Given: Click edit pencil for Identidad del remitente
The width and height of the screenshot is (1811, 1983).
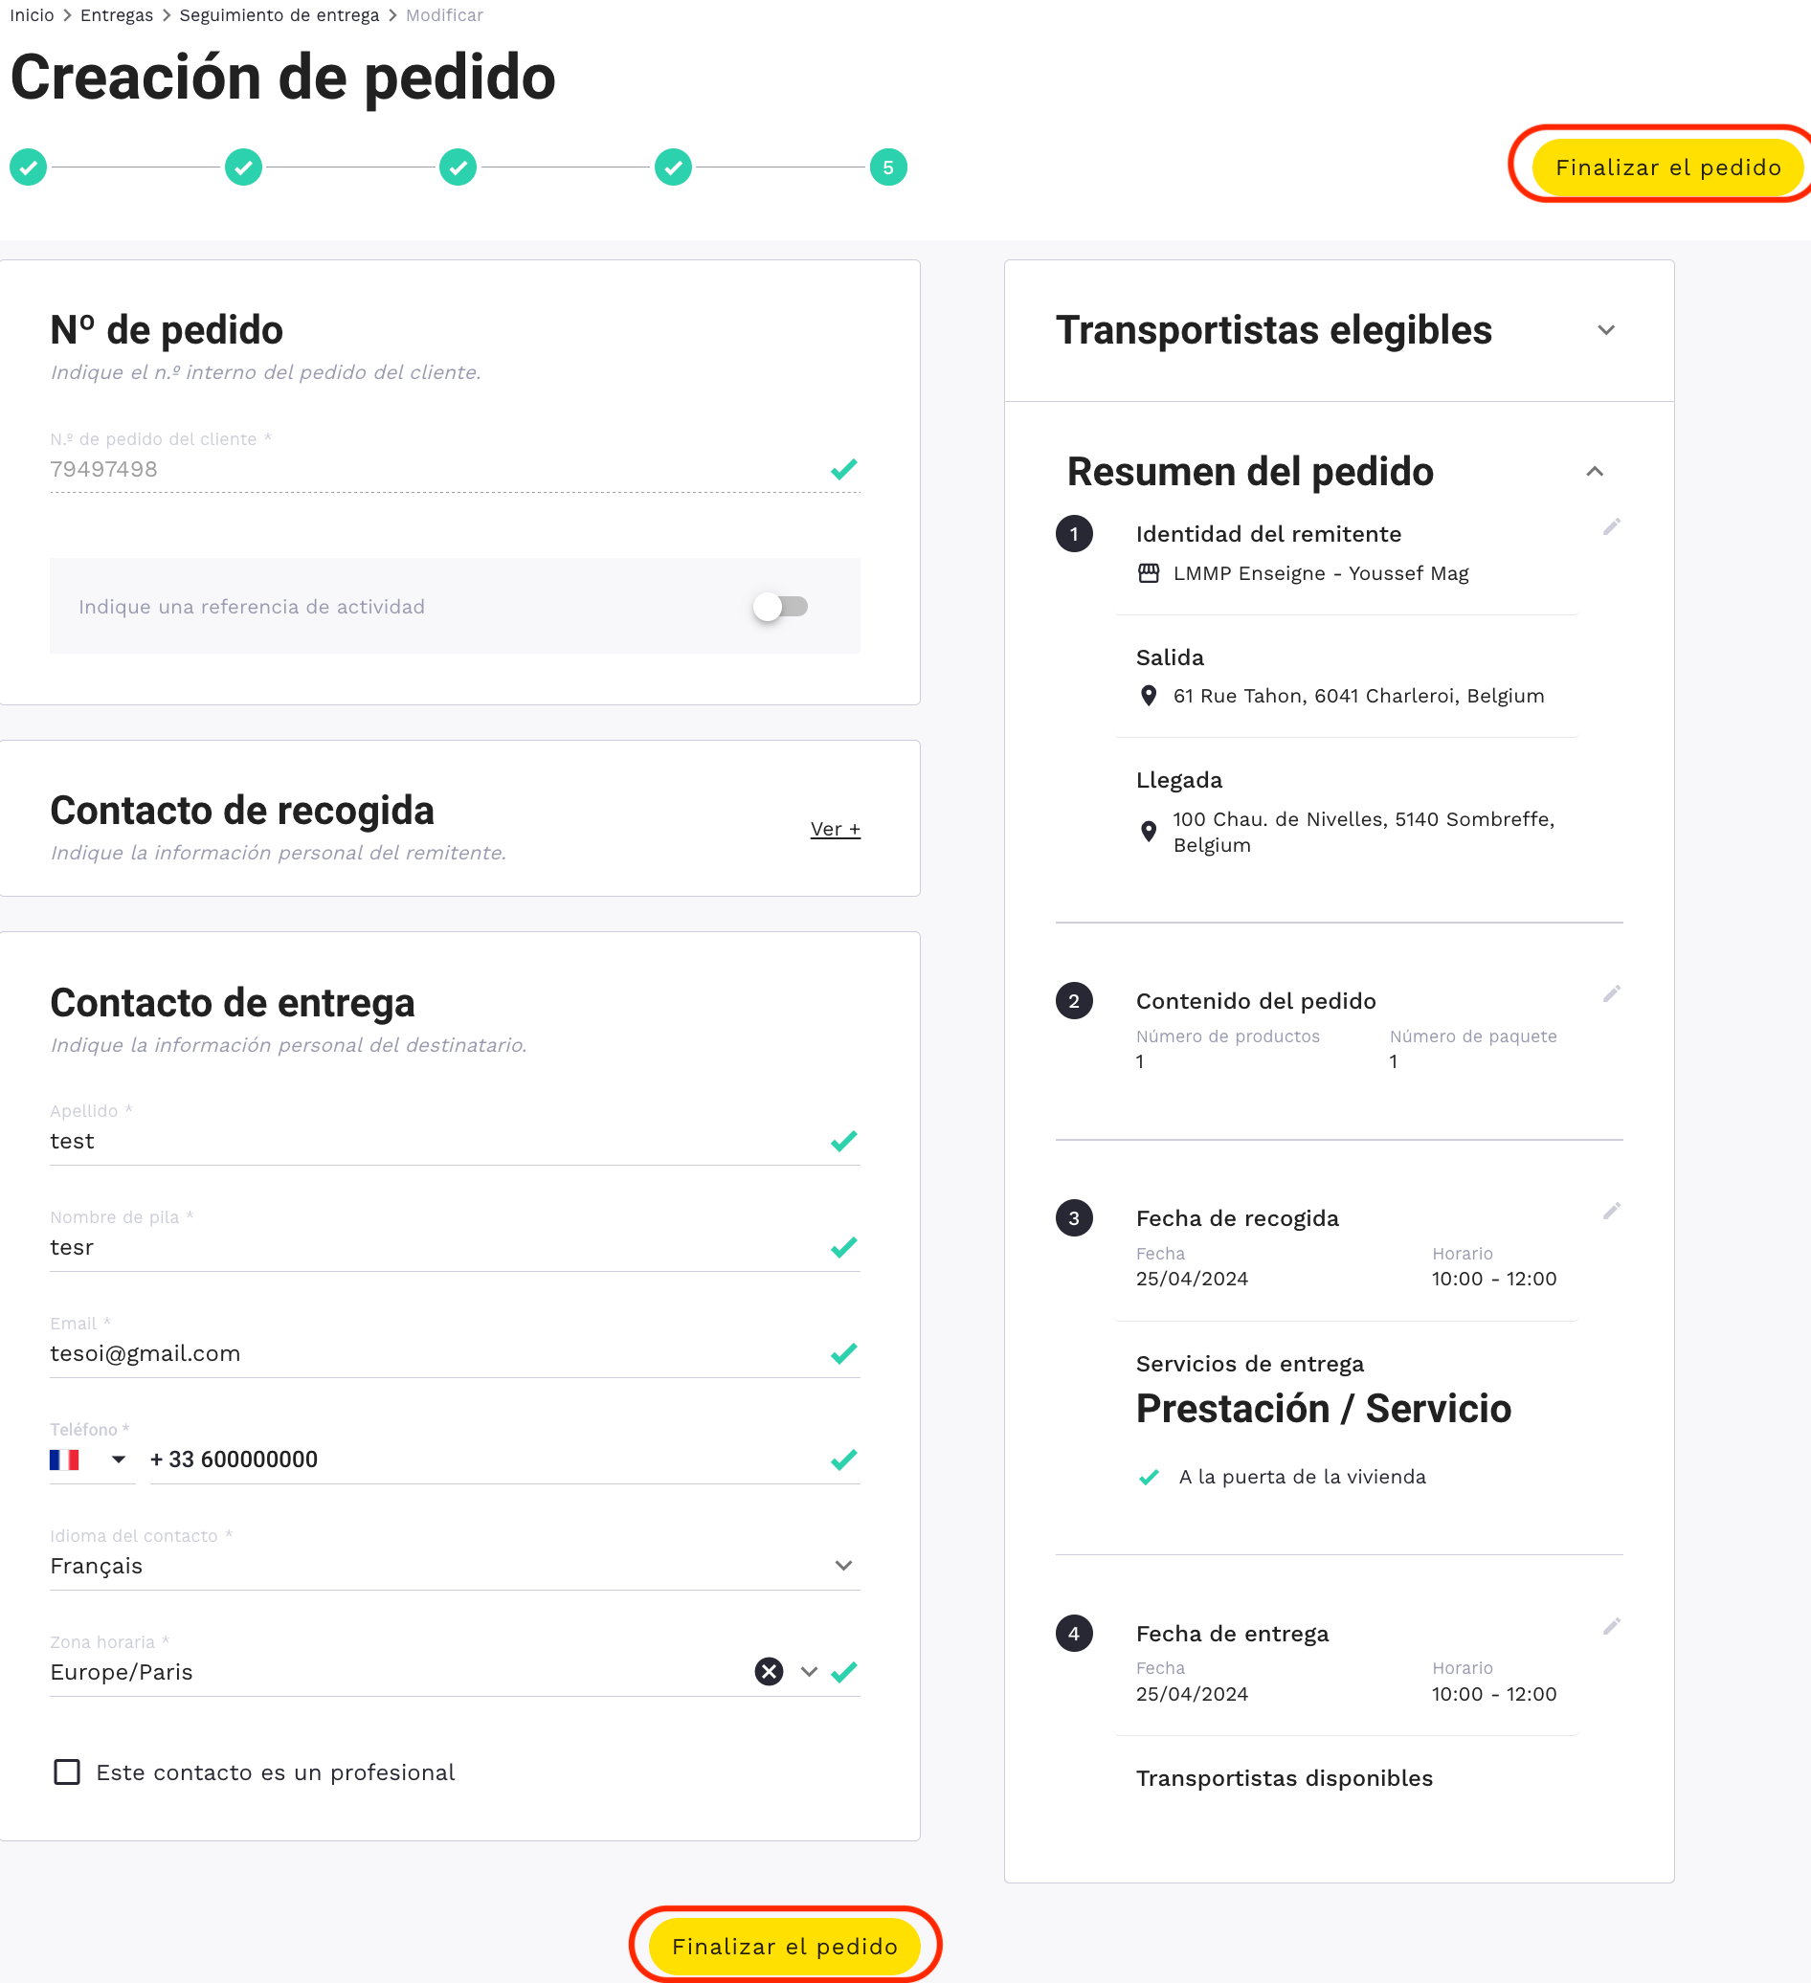Looking at the screenshot, I should tap(1611, 527).
